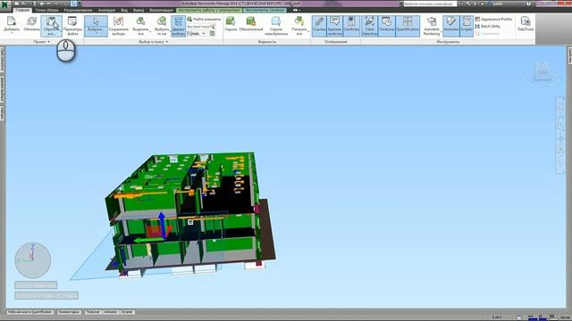Toggle the Animator window
Image resolution: width=572 pixels, height=321 pixels.
tap(450, 26)
